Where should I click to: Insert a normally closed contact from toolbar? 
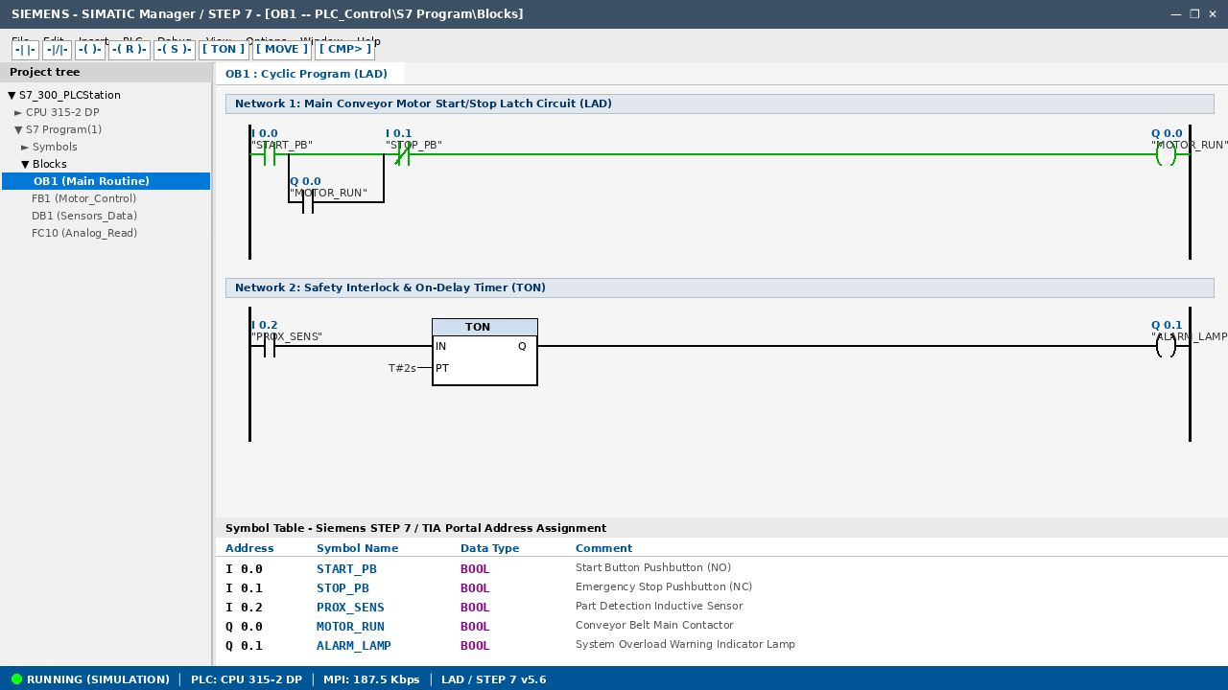click(x=57, y=50)
